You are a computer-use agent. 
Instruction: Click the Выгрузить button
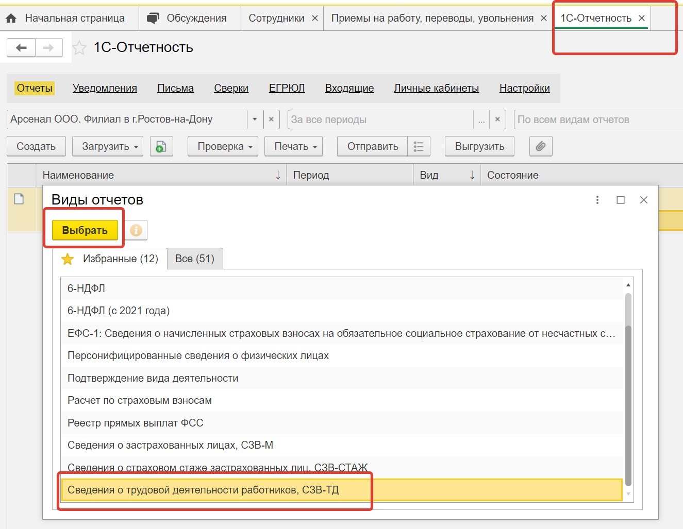(x=479, y=146)
